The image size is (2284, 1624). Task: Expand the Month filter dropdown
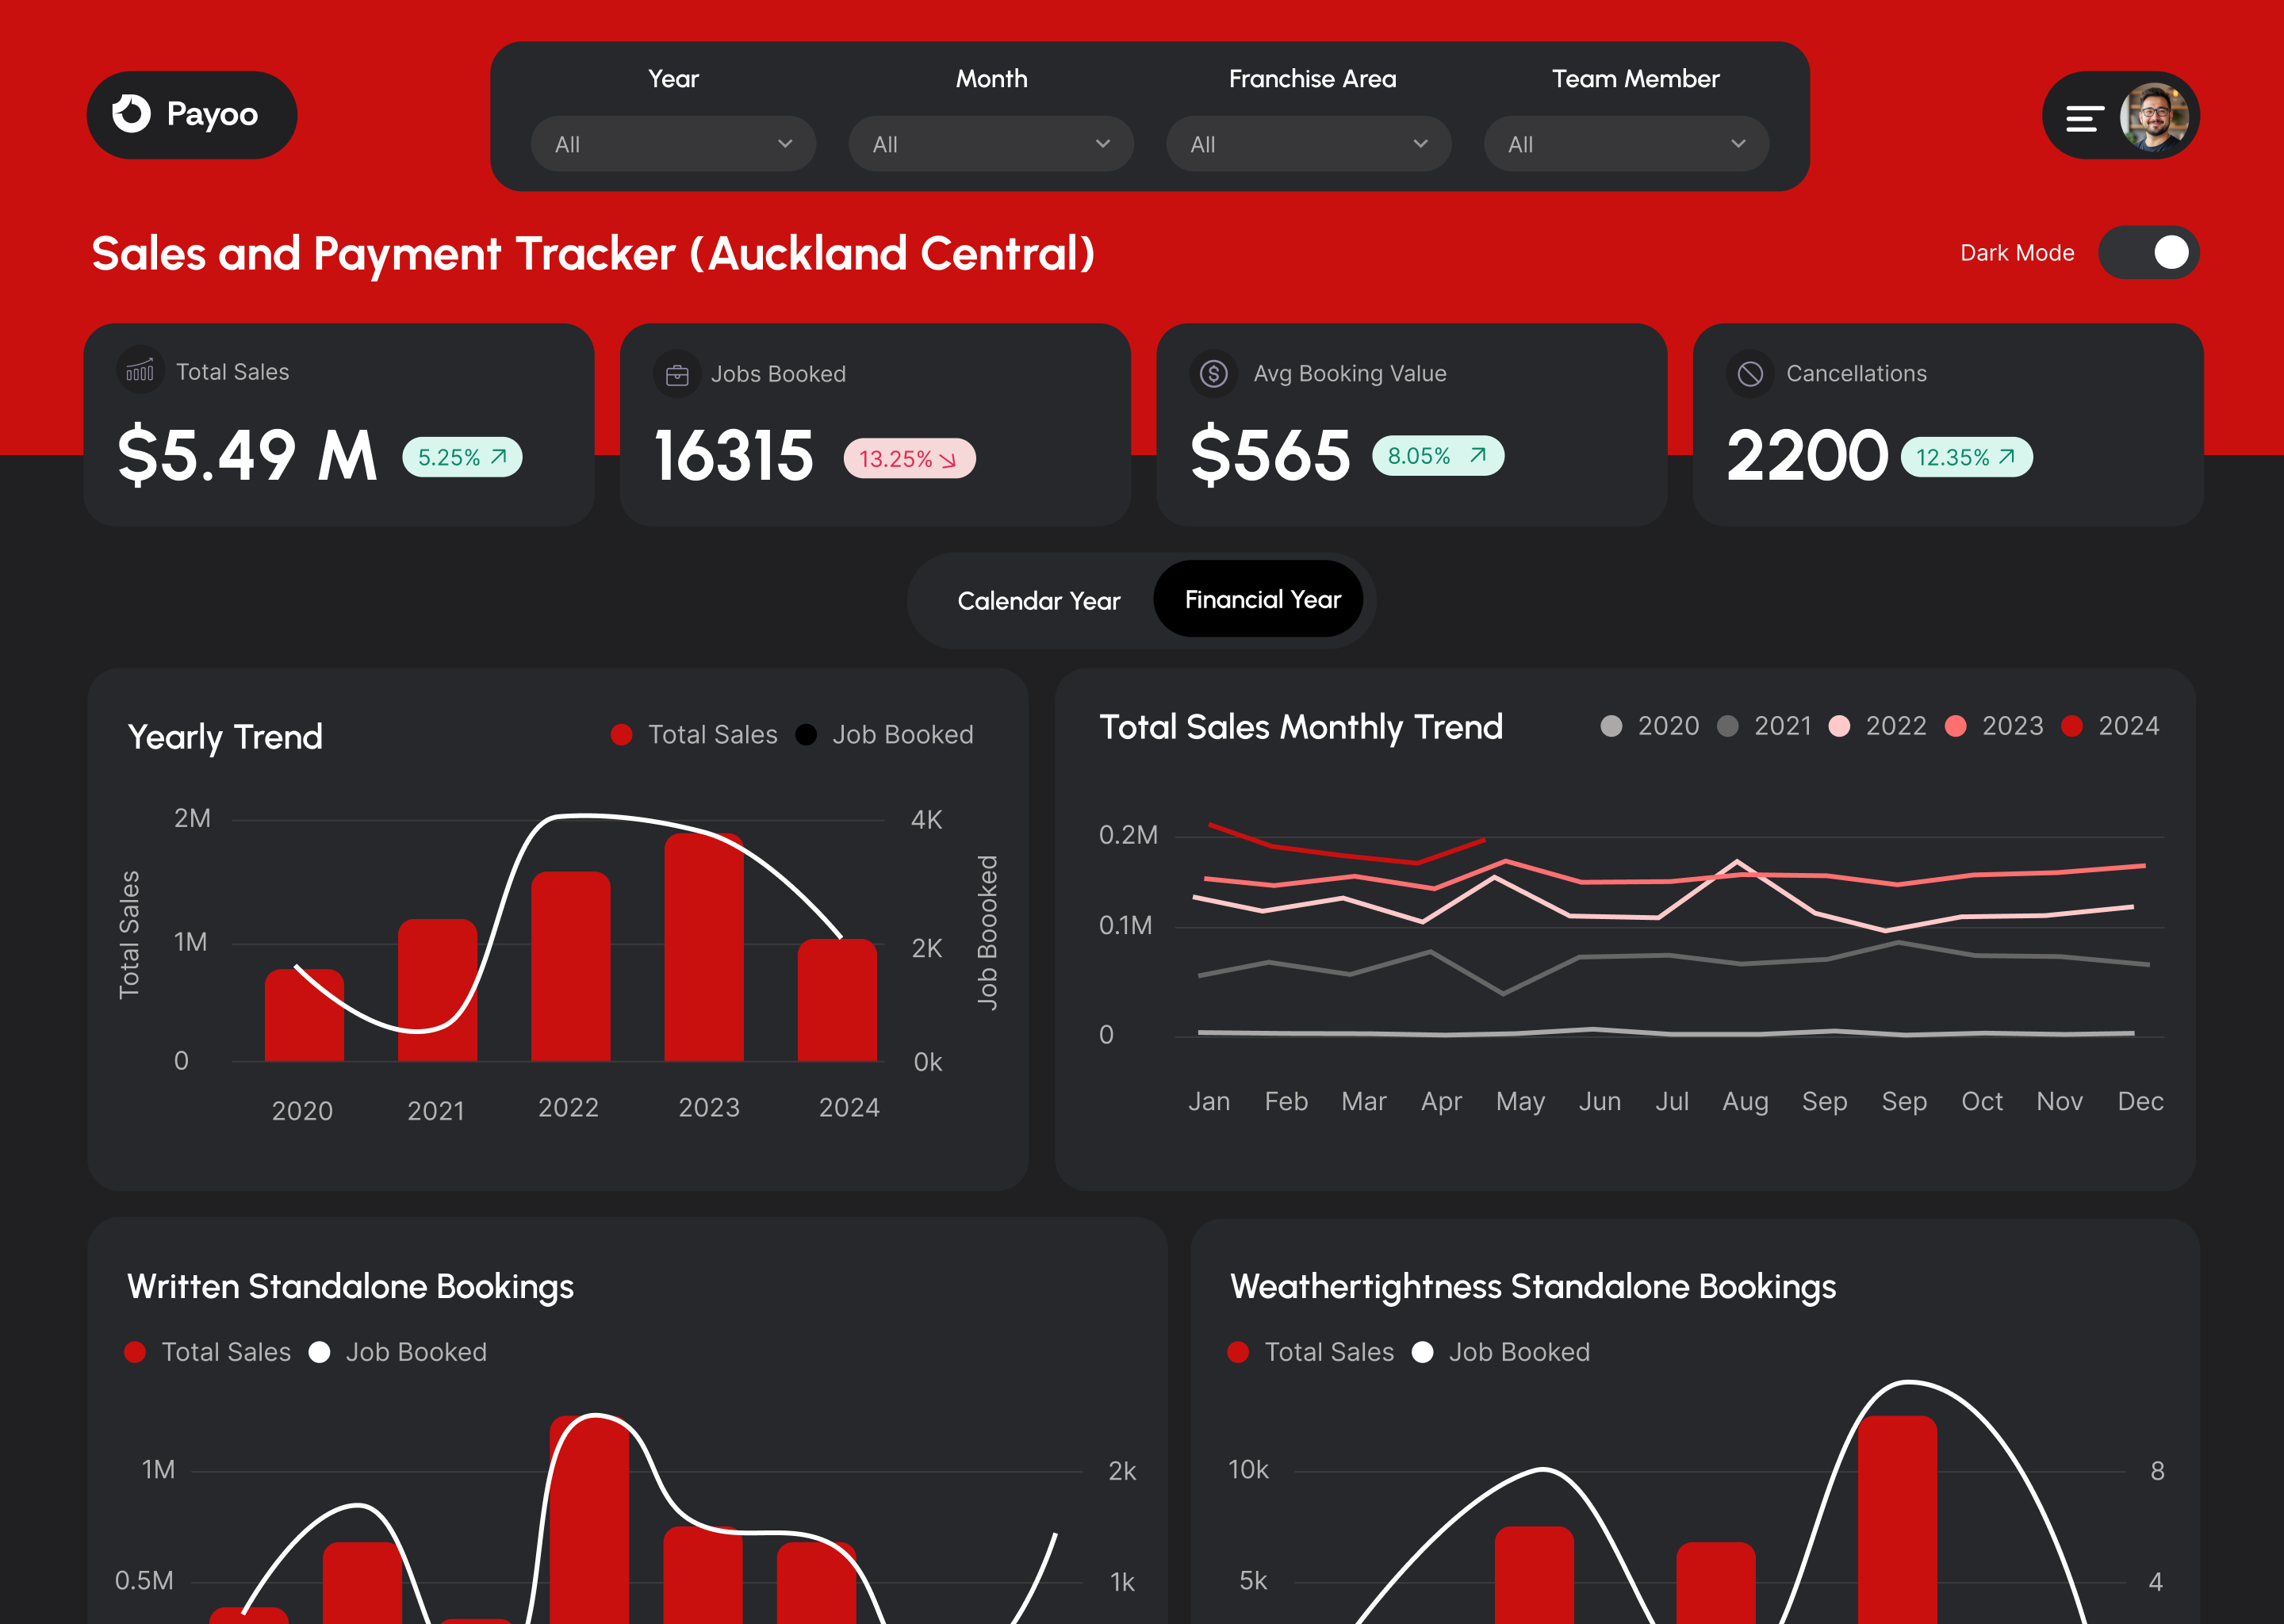(x=990, y=144)
